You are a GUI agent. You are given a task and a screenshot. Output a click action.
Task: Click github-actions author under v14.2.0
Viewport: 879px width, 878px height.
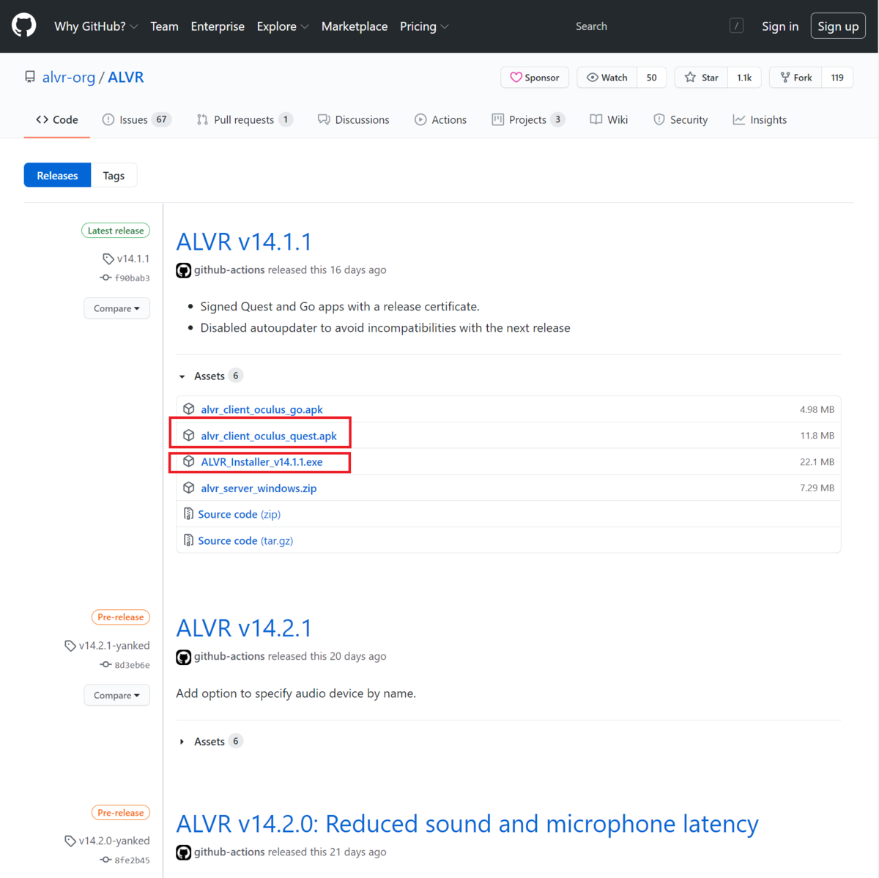pos(229,852)
